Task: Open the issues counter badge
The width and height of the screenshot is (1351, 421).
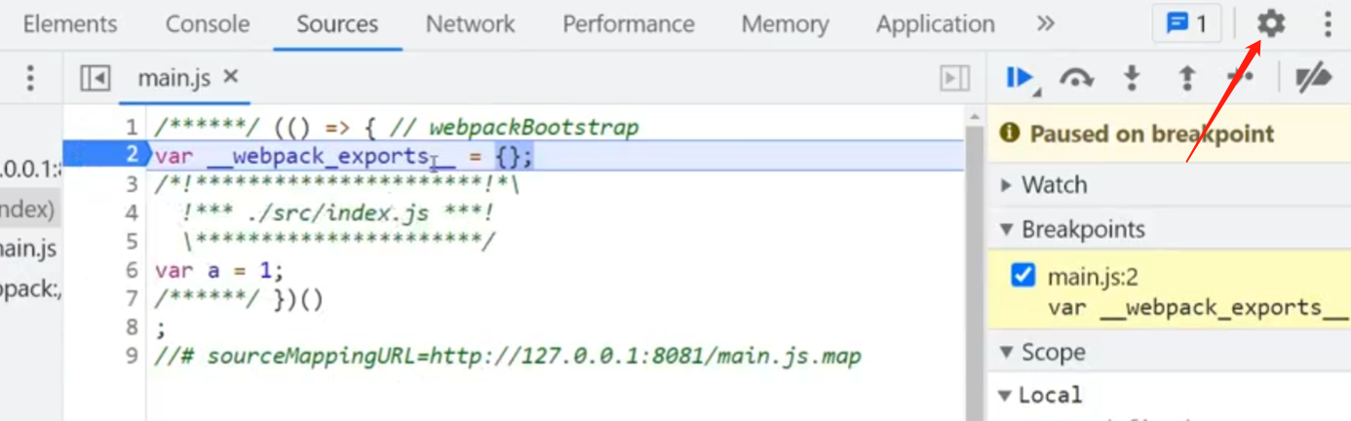Action: [x=1186, y=23]
